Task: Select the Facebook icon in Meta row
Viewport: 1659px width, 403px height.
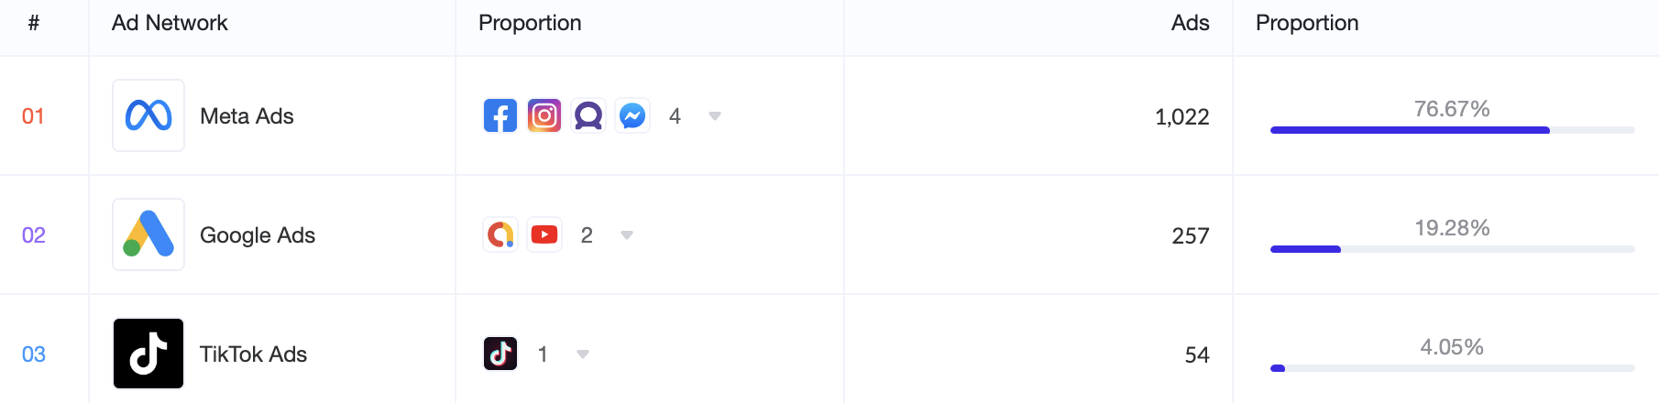Action: coord(500,115)
